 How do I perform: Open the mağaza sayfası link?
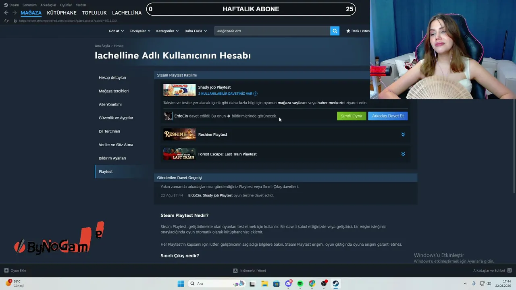tap(291, 103)
